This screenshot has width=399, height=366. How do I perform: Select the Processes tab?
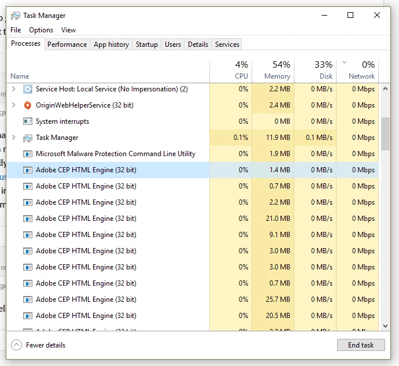(25, 43)
